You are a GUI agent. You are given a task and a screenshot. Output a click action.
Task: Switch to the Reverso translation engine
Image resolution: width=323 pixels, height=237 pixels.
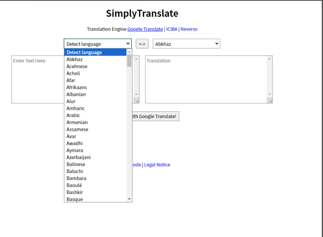click(x=189, y=29)
